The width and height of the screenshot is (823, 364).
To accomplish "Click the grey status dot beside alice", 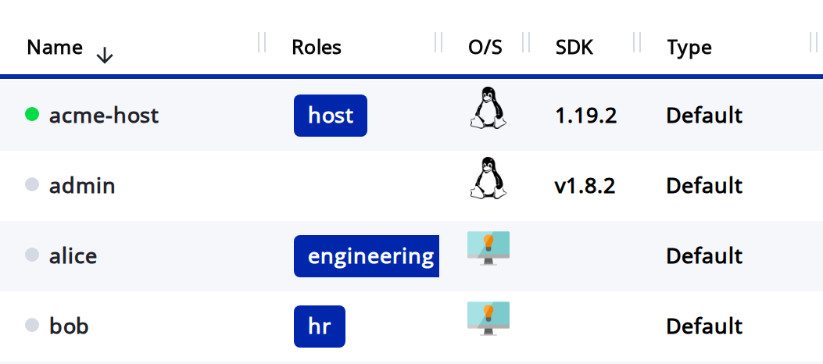I will (x=32, y=255).
